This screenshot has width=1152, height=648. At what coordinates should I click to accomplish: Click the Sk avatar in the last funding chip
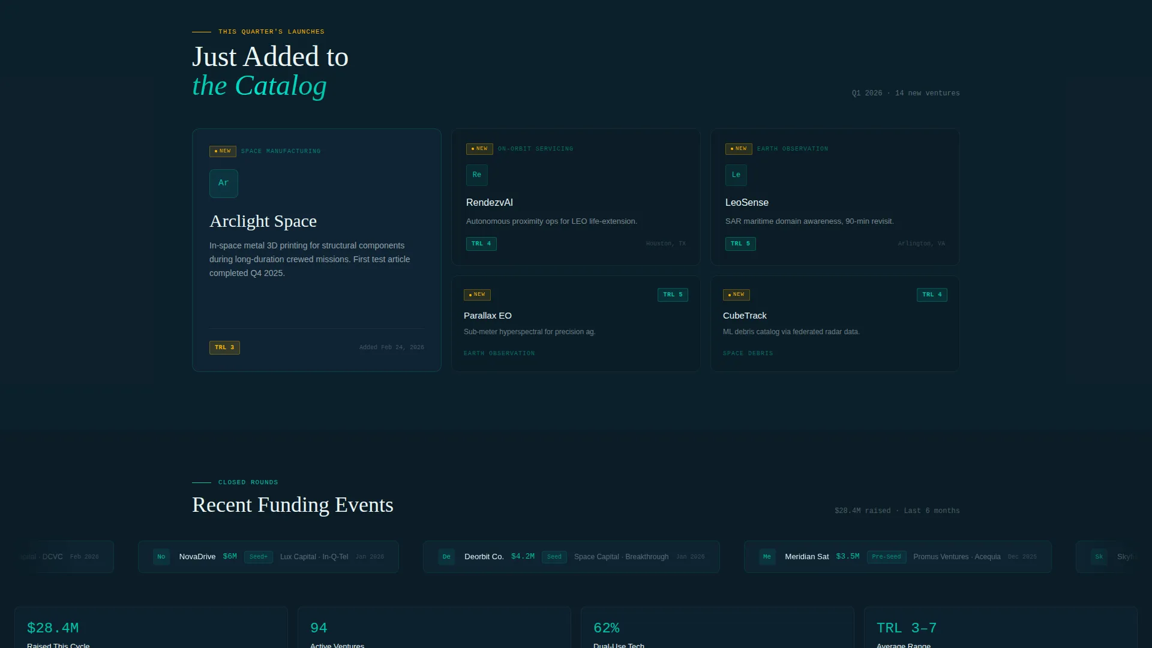click(x=1099, y=557)
